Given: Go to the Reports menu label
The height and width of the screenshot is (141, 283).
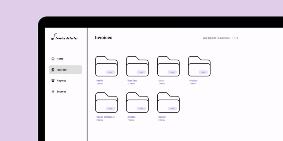Looking at the screenshot, I should click(x=61, y=81).
